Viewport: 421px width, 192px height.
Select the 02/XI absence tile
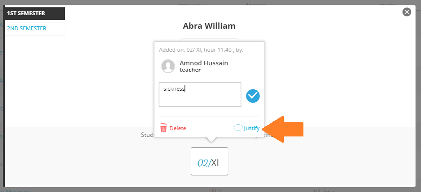pyautogui.click(x=209, y=161)
